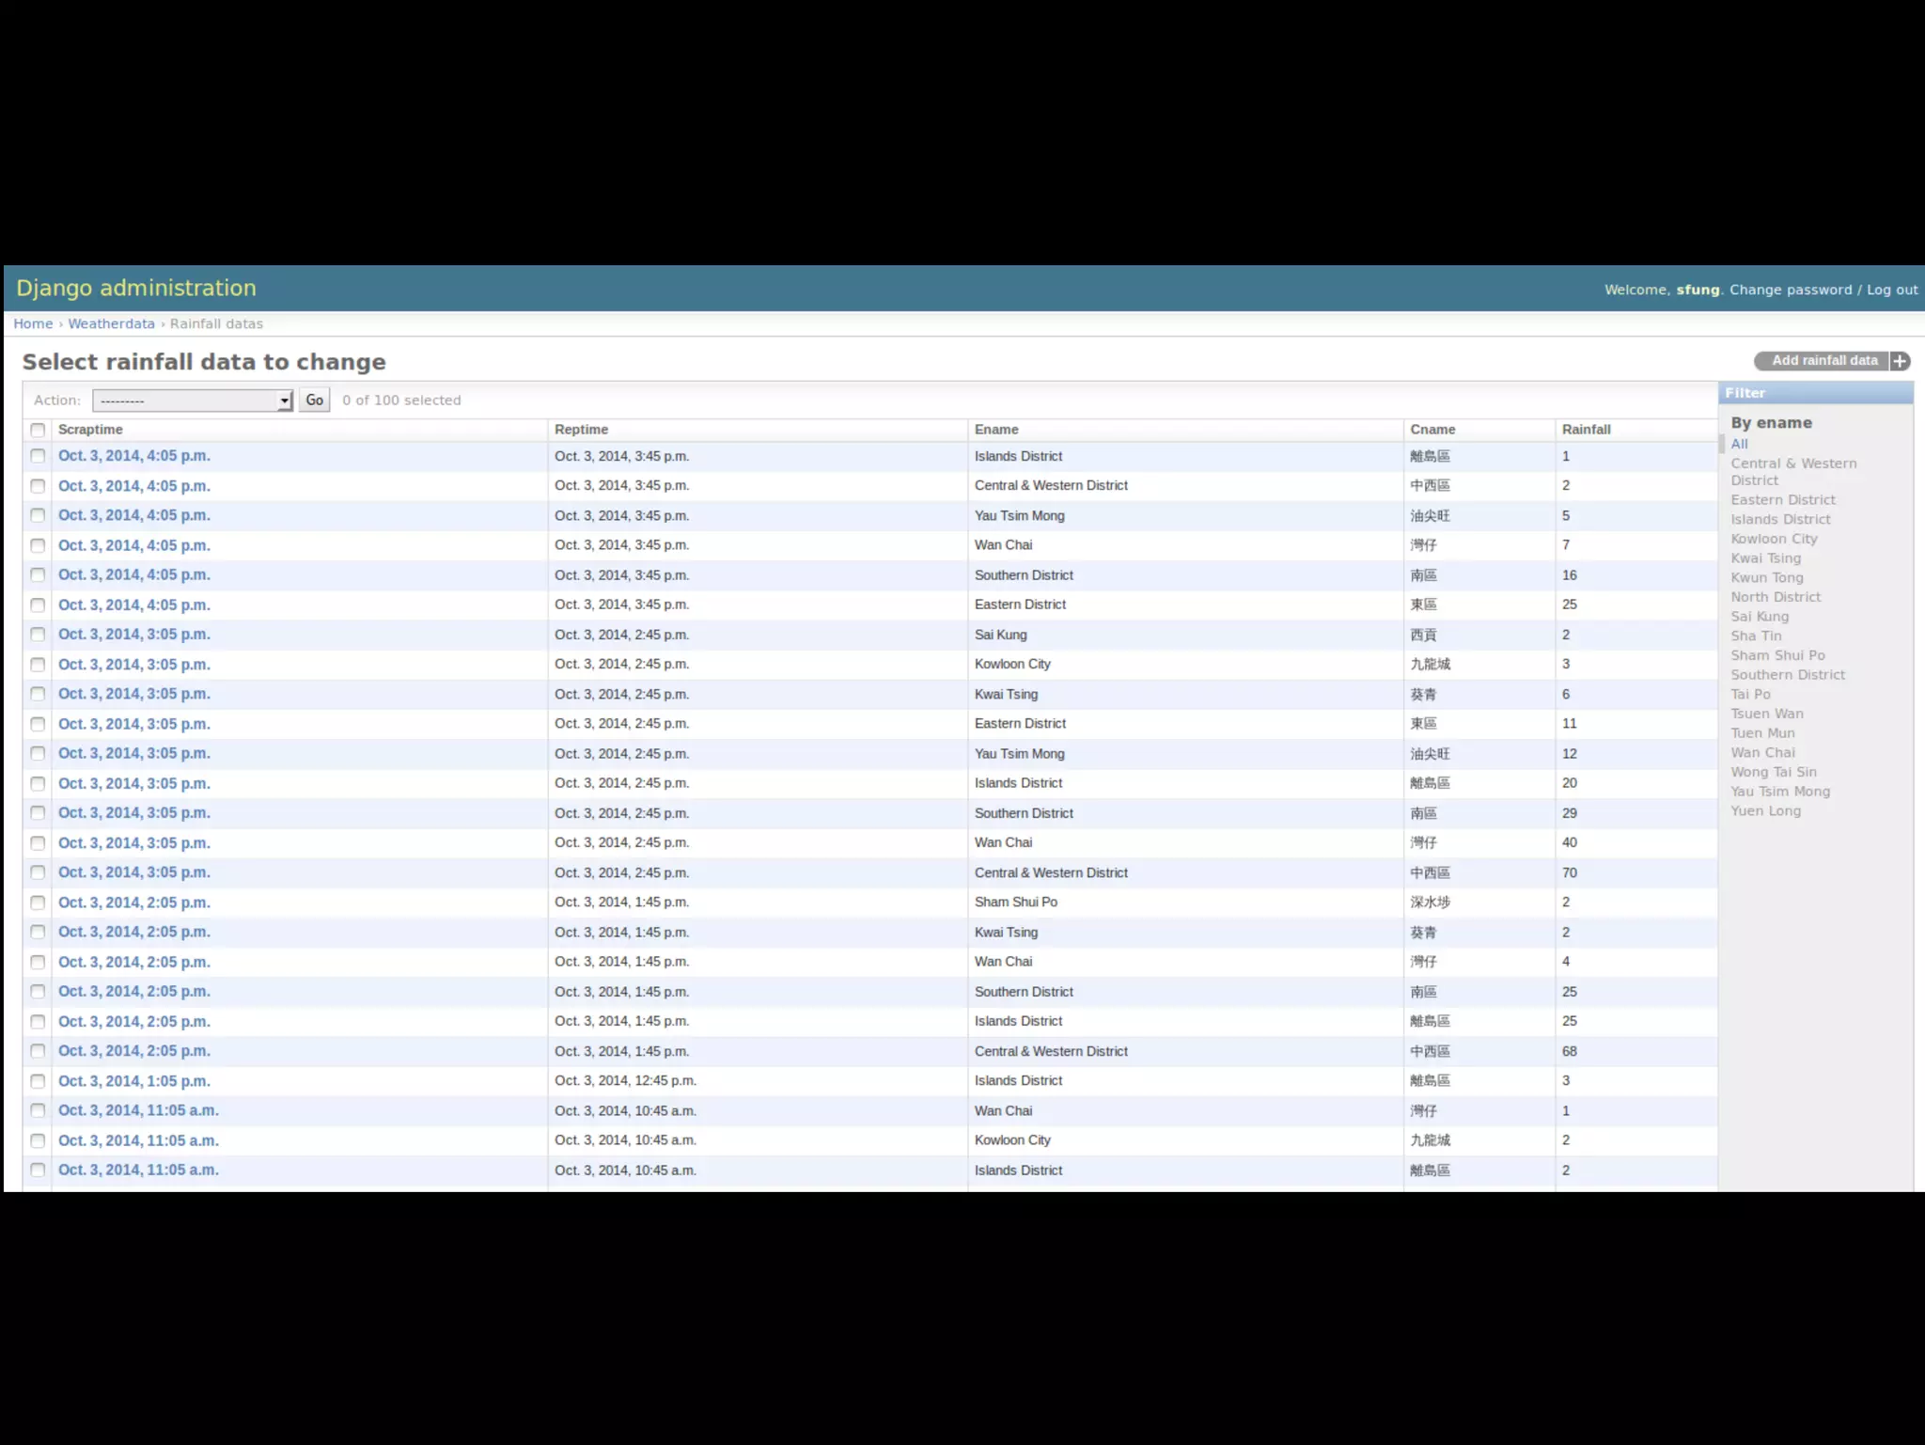Image resolution: width=1925 pixels, height=1445 pixels.
Task: Sort table by Scraptime column header
Action: (x=90, y=430)
